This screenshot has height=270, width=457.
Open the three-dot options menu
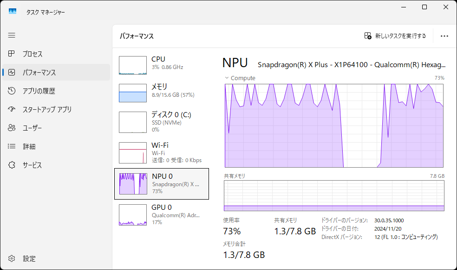point(444,36)
